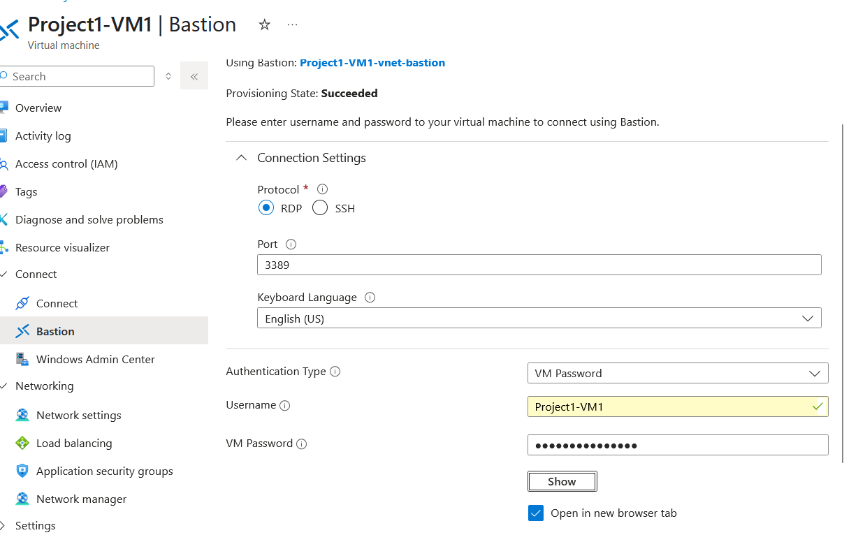The image size is (865, 542).
Task: Open Activity log in the sidebar
Action: [43, 135]
